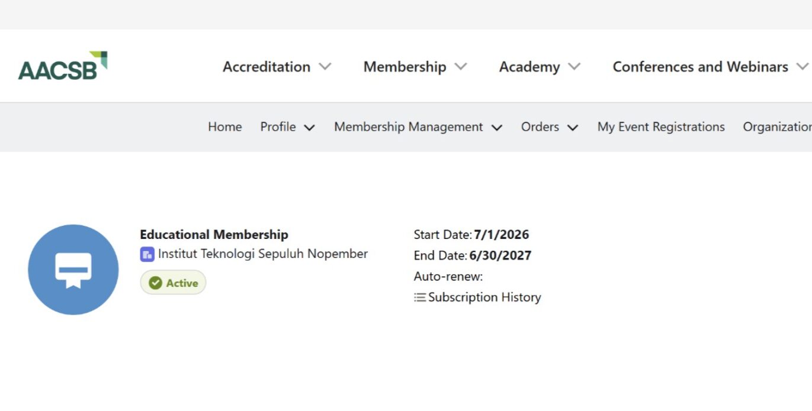Expand the Accreditation dropdown chevron

(325, 66)
